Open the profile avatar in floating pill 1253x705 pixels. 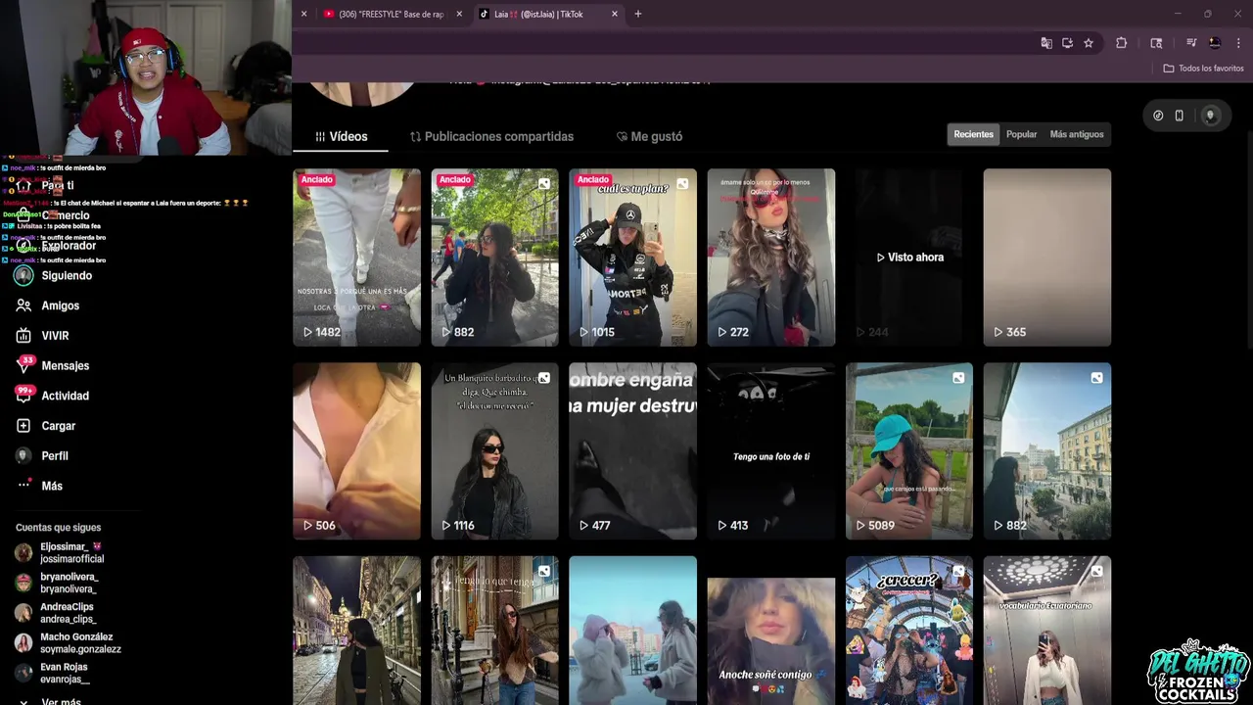point(1211,116)
